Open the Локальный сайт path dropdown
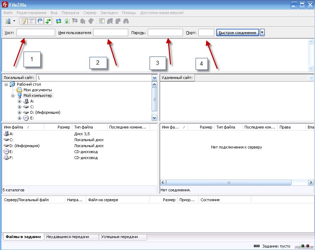This screenshot has height=250, width=315. [155, 78]
